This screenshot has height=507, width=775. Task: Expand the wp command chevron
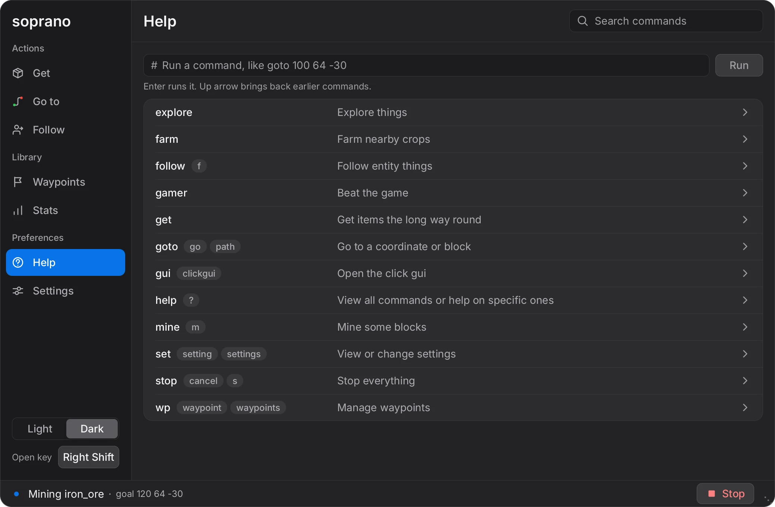745,407
